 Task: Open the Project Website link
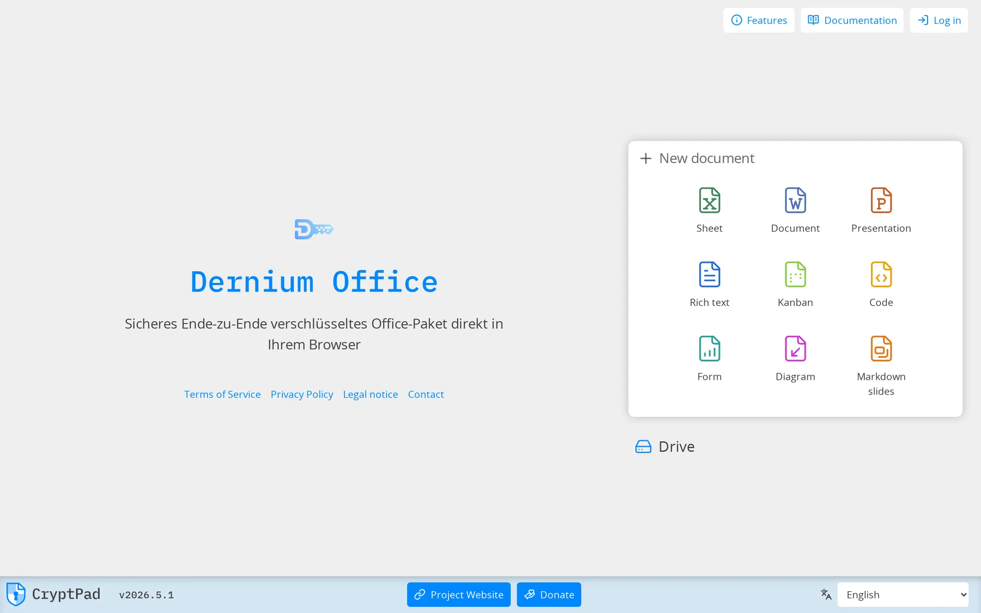point(458,594)
